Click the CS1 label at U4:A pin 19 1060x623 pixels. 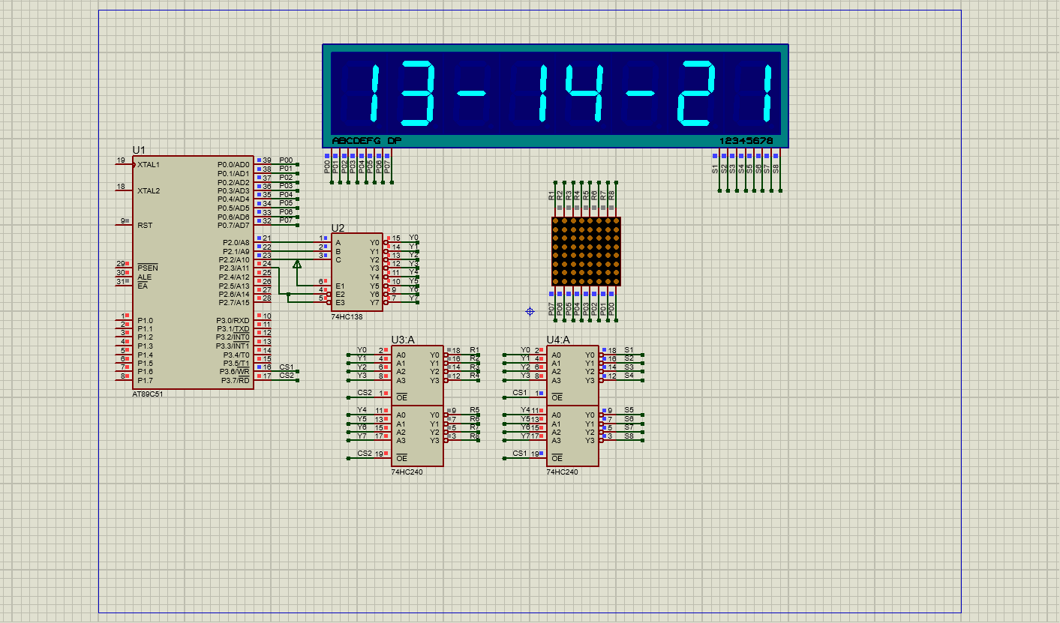(520, 453)
